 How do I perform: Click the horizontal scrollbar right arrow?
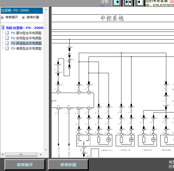coord(41,155)
